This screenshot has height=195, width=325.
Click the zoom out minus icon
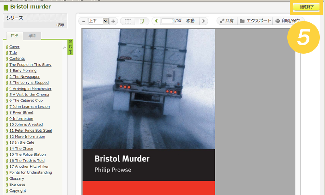click(x=84, y=21)
